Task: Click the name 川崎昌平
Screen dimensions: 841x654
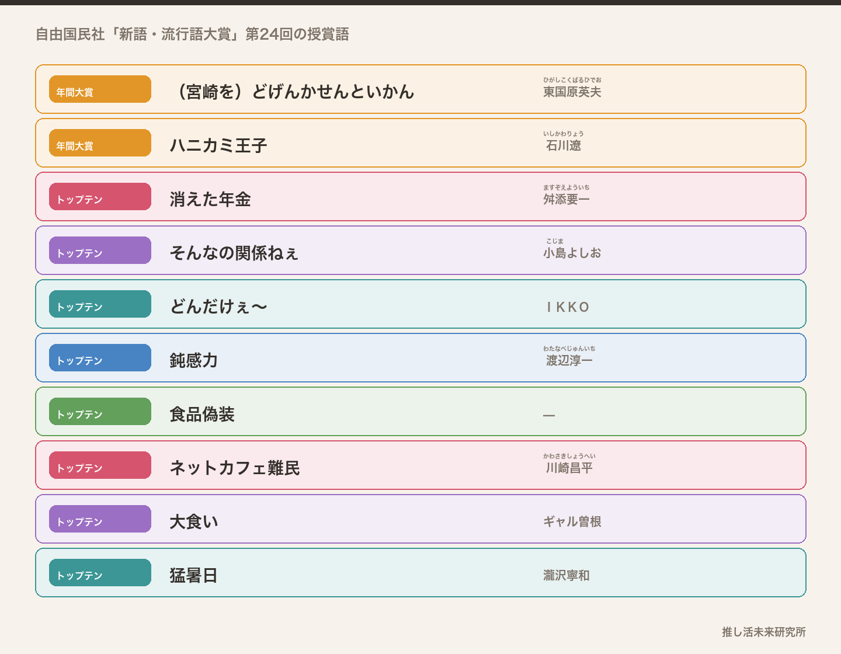Action: coord(569,468)
